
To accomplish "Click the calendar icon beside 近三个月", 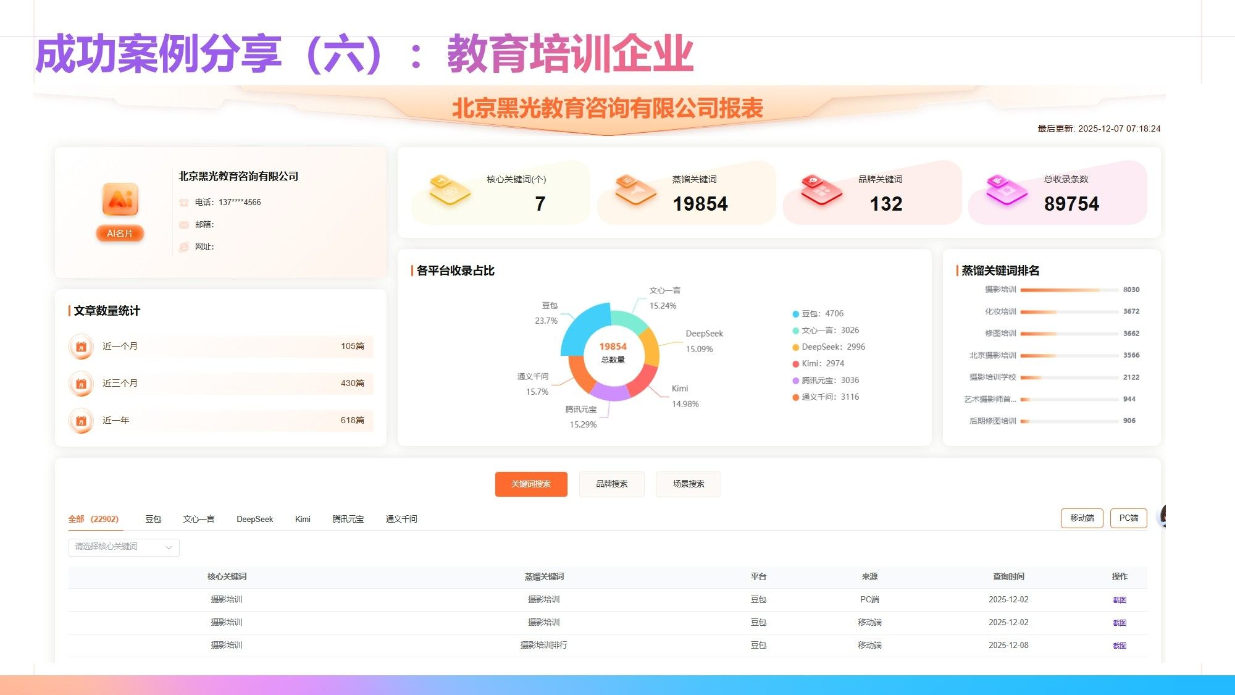I will pos(81,384).
